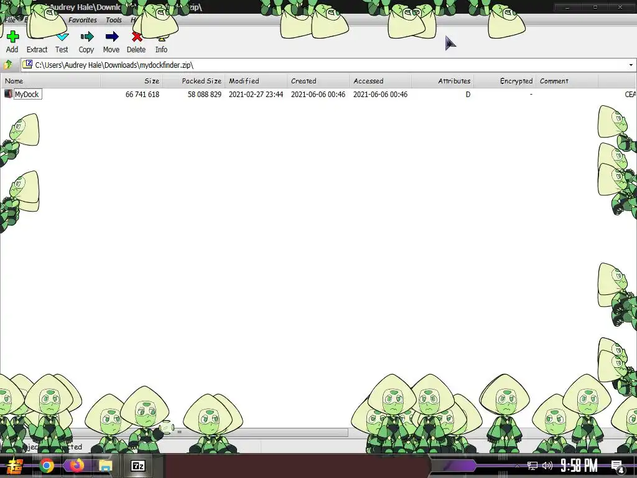Launch Chrome from the taskbar
The width and height of the screenshot is (637, 478).
tap(47, 466)
